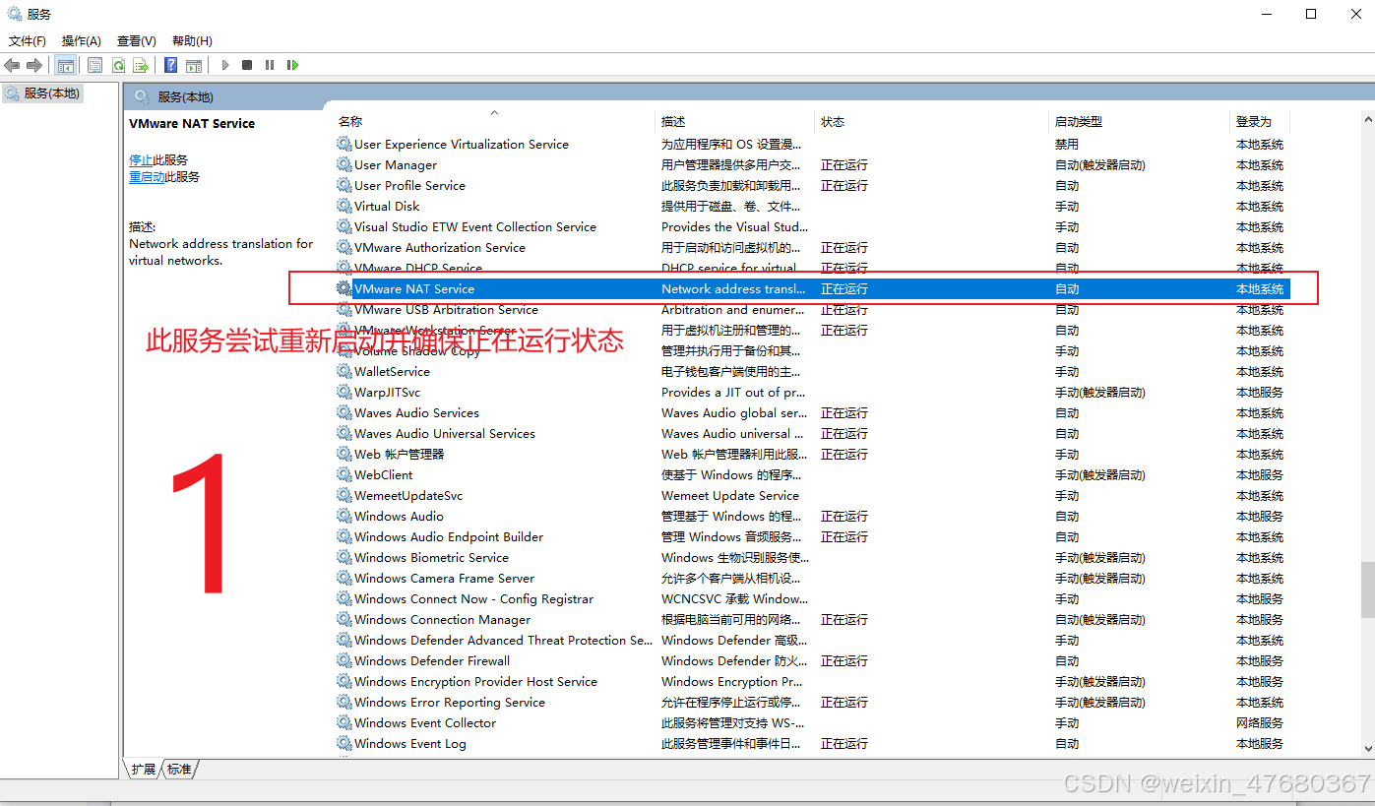
Task: Click the gear icon beside User Manager
Action: (x=344, y=164)
